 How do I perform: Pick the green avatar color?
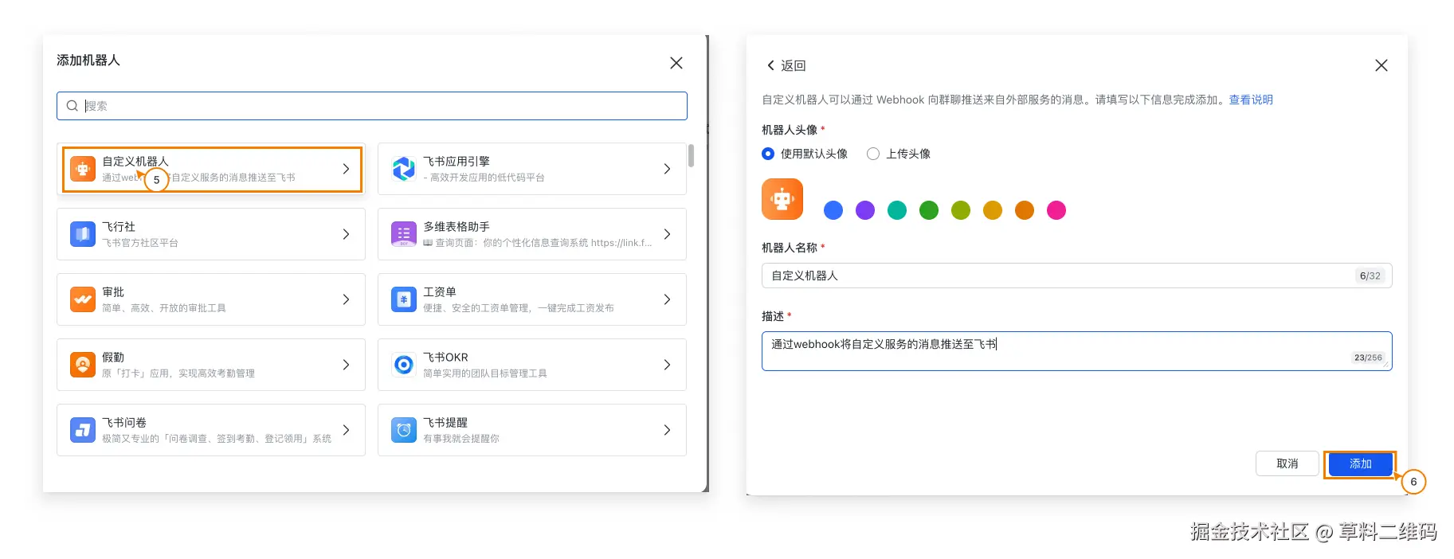929,210
